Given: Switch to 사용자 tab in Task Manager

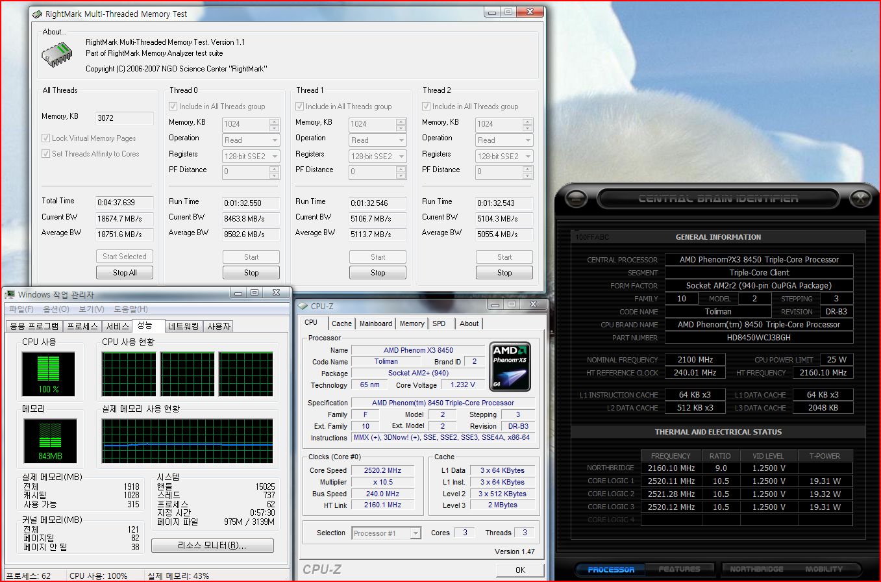Looking at the screenshot, I should [219, 326].
